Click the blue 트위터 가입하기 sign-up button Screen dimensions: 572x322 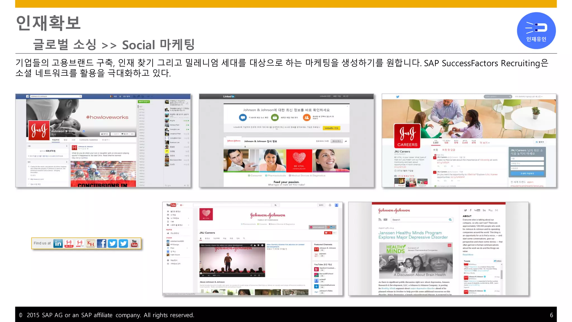point(527,174)
